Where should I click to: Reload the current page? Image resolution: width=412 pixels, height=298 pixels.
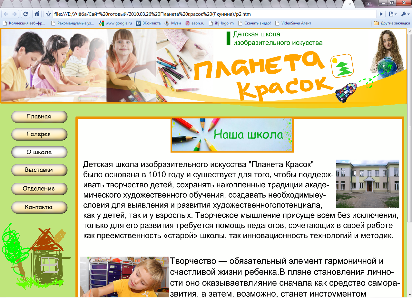[x=25, y=14]
